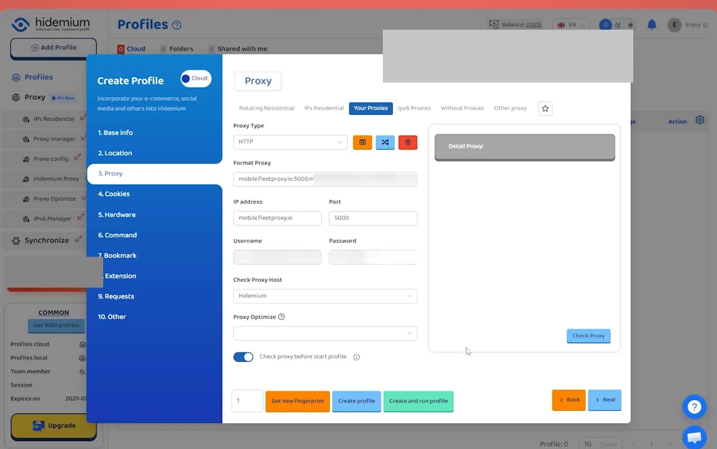Click the profile count field showing 1
This screenshot has width=717, height=449.
(x=247, y=401)
